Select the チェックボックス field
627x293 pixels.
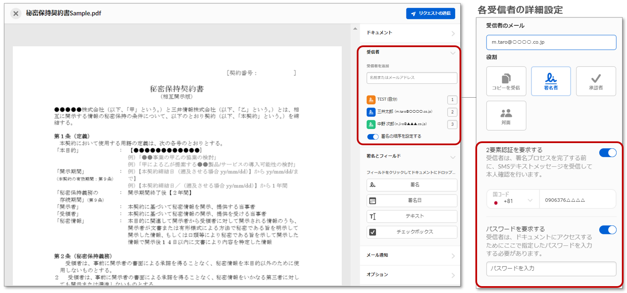(412, 232)
